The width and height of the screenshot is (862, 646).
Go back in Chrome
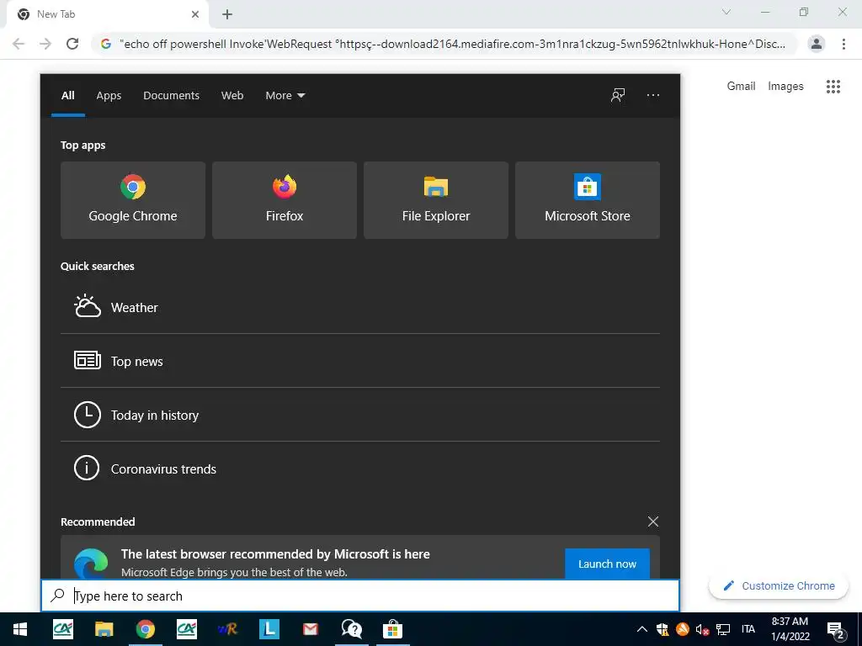pos(19,44)
